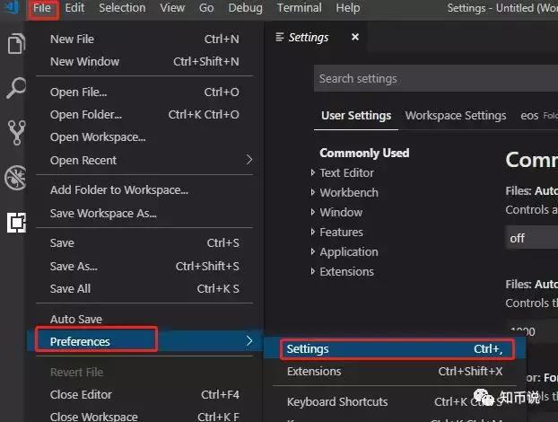Choose Close Workspace menu entry

pos(144,416)
